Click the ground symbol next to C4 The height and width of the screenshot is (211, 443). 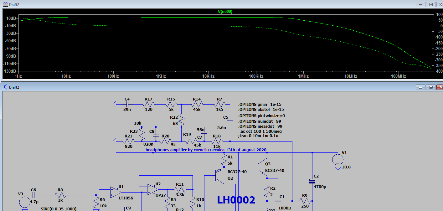(x=115, y=104)
